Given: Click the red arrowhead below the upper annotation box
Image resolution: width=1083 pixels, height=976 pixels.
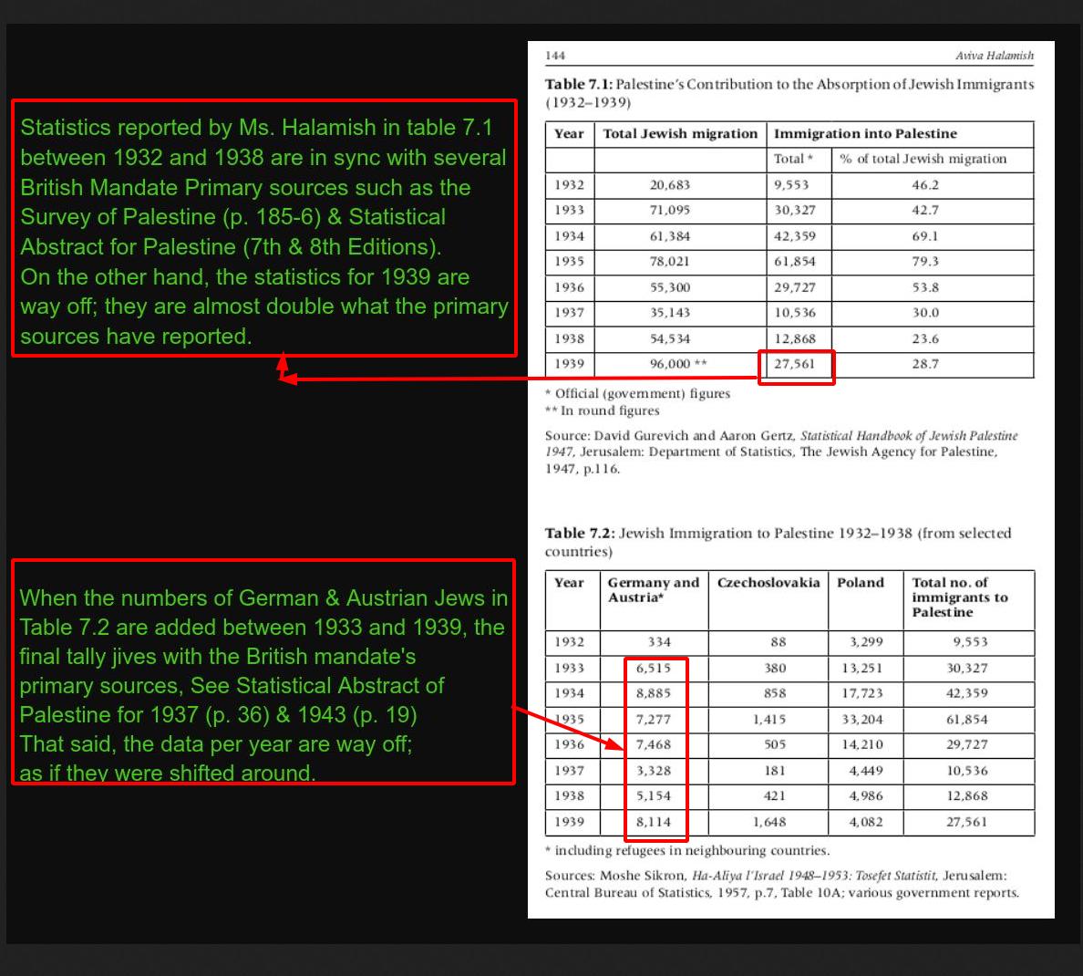Looking at the screenshot, I should point(284,366).
